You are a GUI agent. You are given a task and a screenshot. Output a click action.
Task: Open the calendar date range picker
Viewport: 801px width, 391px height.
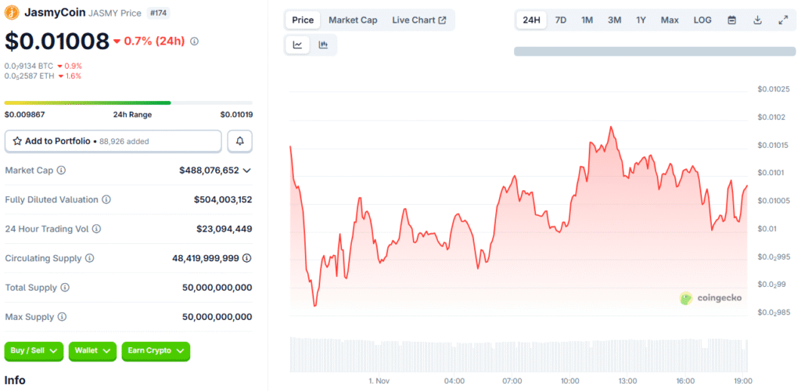[x=732, y=20]
